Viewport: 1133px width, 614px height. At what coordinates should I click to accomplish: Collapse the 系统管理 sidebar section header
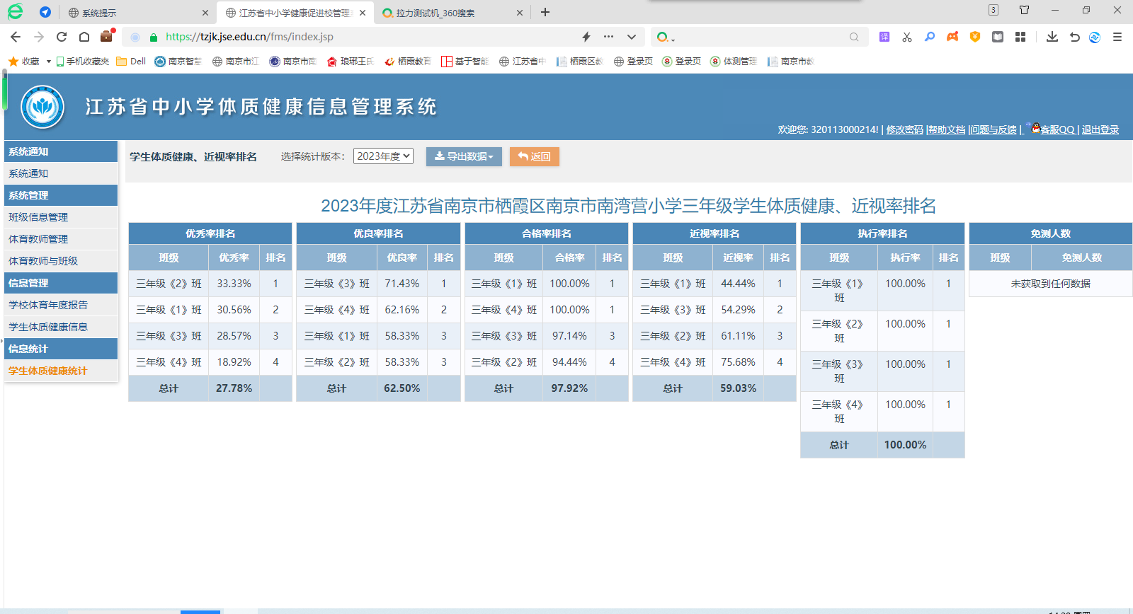[x=61, y=195]
